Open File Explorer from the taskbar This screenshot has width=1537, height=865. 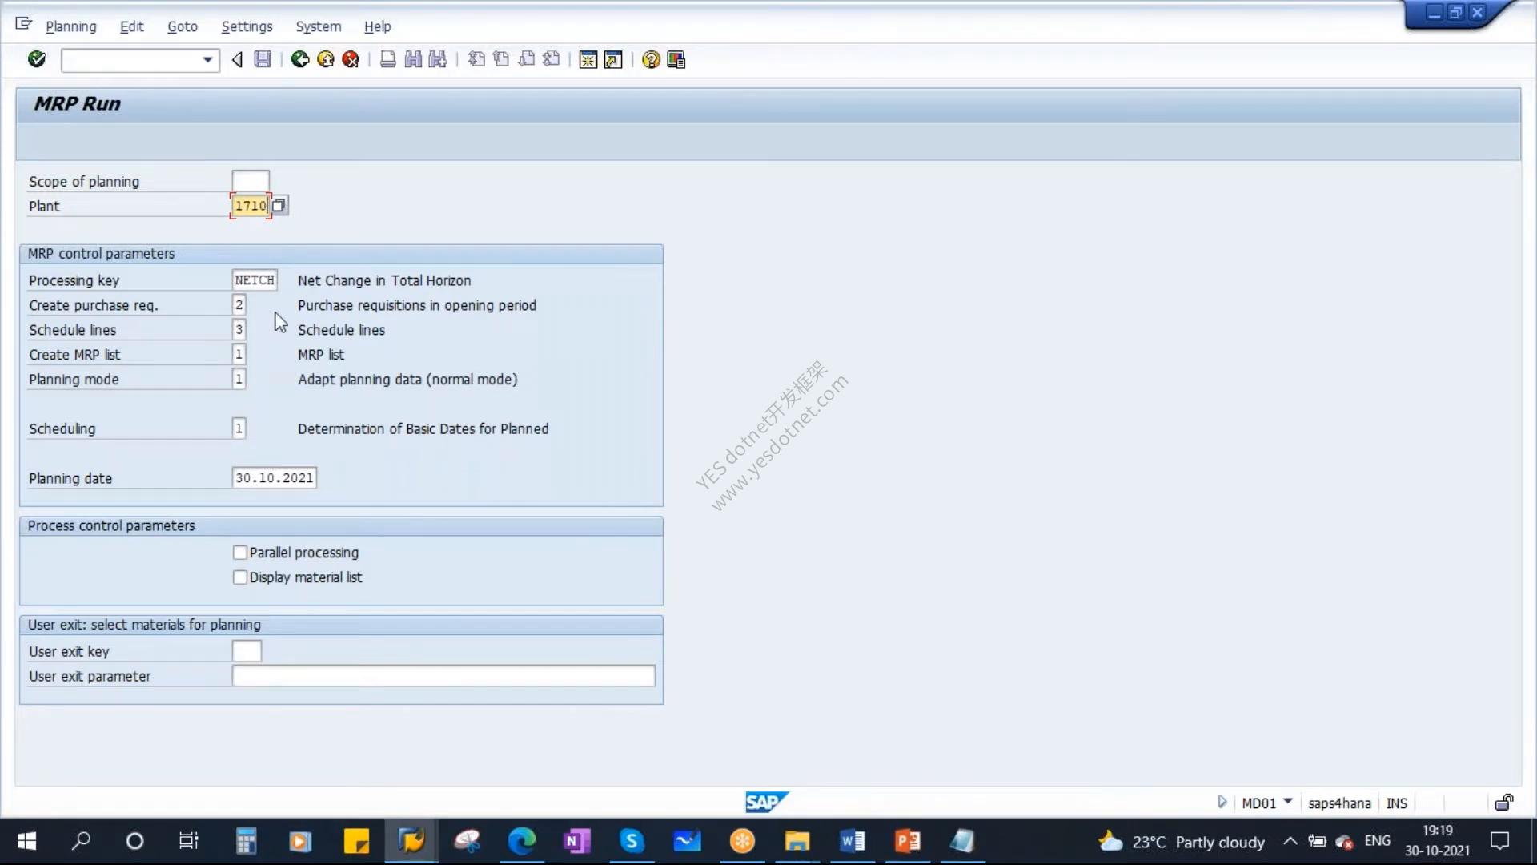[x=797, y=841]
